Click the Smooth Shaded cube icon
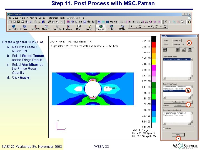This screenshot has height=150, width=200. (x=107, y=22)
